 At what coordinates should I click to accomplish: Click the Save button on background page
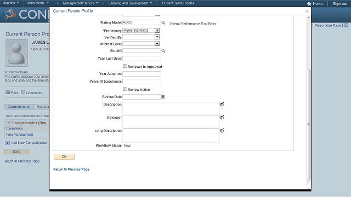pyautogui.click(x=16, y=152)
